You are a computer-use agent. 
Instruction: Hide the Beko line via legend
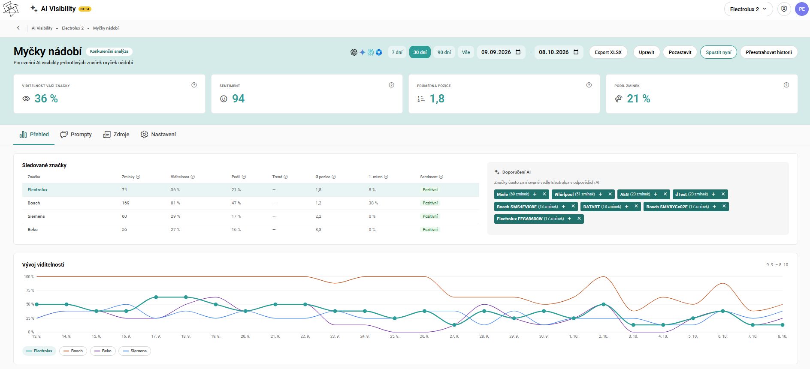click(x=103, y=351)
